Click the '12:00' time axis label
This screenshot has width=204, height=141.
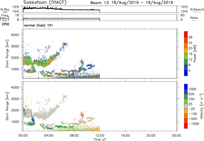tap(100, 136)
